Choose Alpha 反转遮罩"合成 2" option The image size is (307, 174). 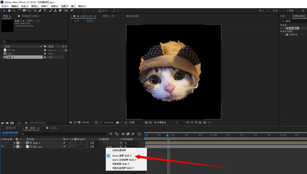124,160
